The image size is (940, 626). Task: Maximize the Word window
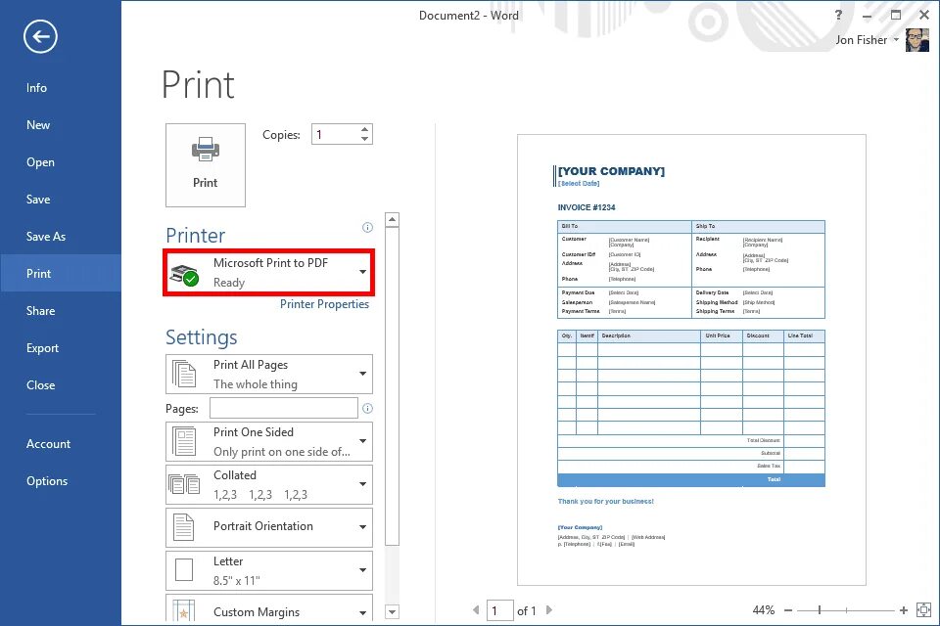point(896,15)
